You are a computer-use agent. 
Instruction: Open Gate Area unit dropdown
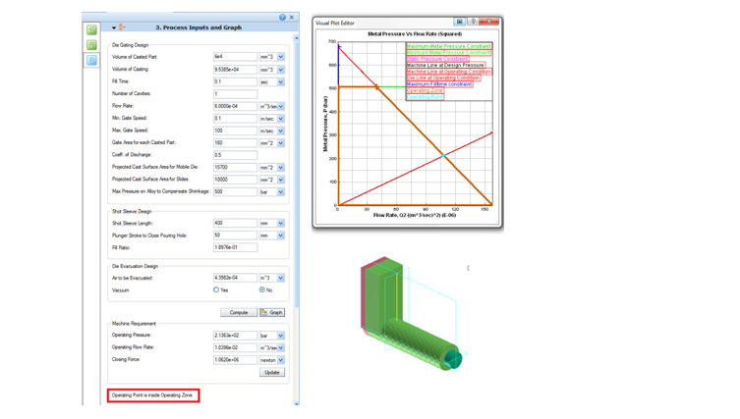(x=281, y=143)
